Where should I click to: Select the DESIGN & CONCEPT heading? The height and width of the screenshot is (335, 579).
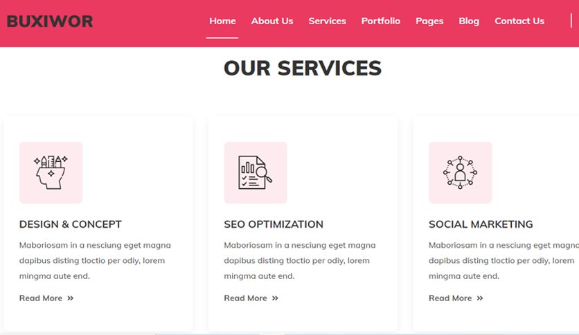(71, 224)
